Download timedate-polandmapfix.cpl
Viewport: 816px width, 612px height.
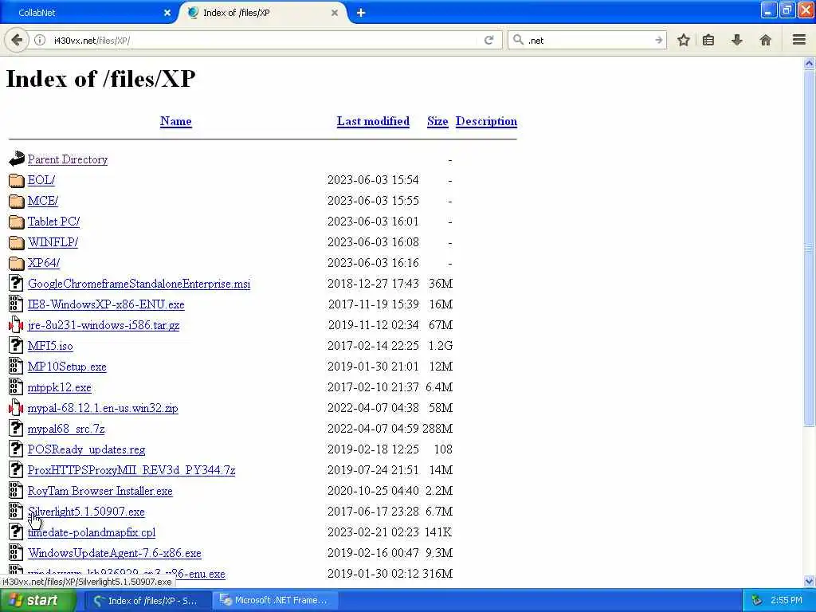pos(92,532)
